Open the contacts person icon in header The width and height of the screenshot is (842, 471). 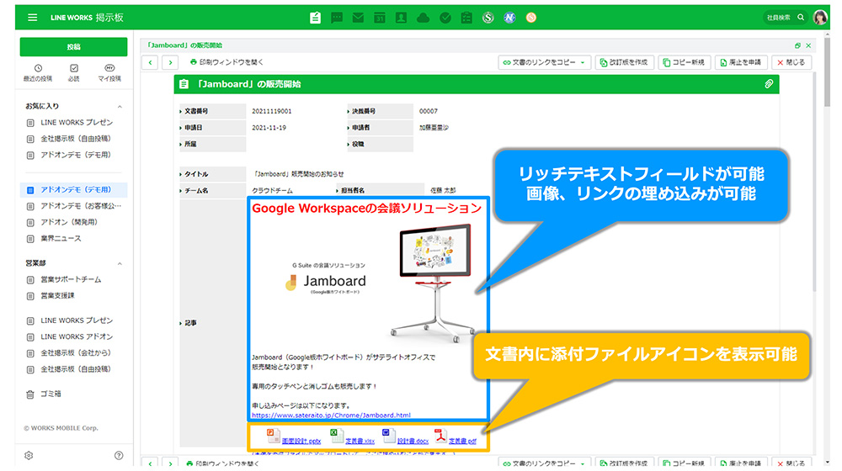coord(401,18)
